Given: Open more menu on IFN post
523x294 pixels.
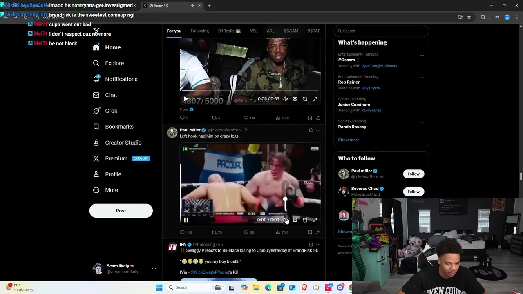Looking at the screenshot, I should click(318, 245).
